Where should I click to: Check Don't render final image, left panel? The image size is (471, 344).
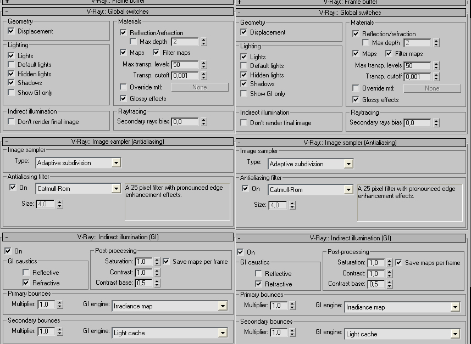(x=11, y=121)
